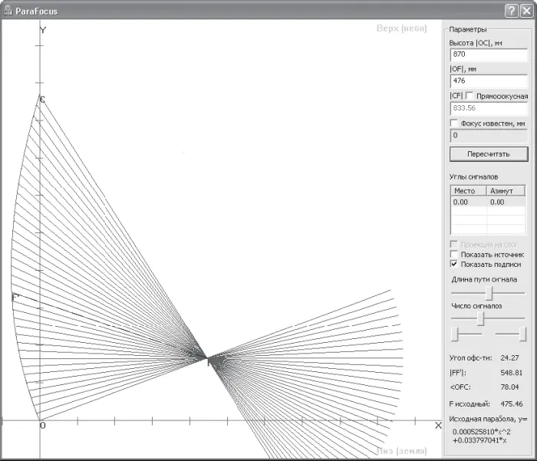Toggle the Проекция на OXY checkbox
The image size is (537, 461).
click(454, 245)
